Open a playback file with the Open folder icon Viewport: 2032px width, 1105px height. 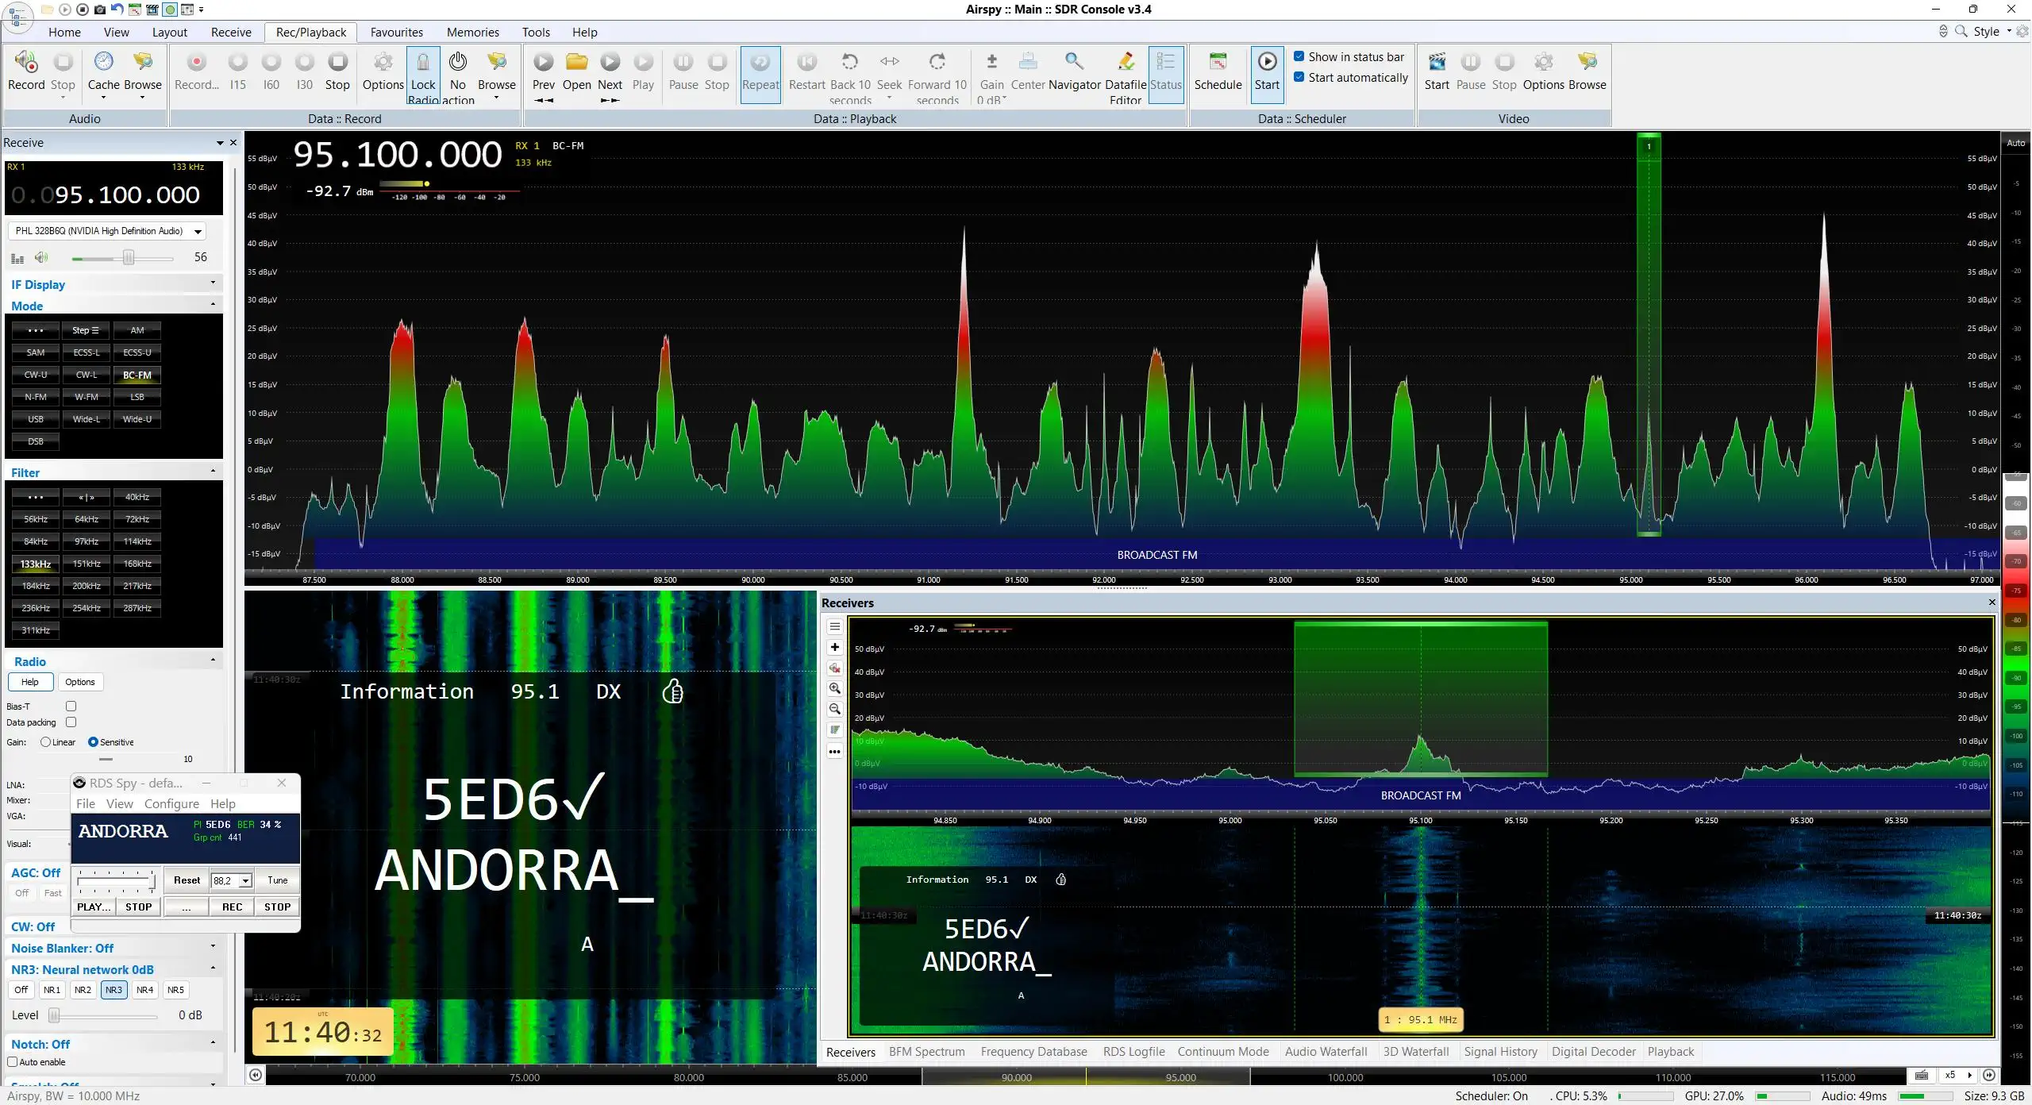[x=576, y=71]
